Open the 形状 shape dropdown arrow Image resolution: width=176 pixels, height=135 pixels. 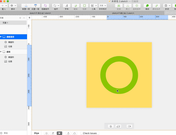coord(169,6)
